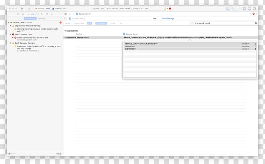Clear the framework search field

pos(256,23)
